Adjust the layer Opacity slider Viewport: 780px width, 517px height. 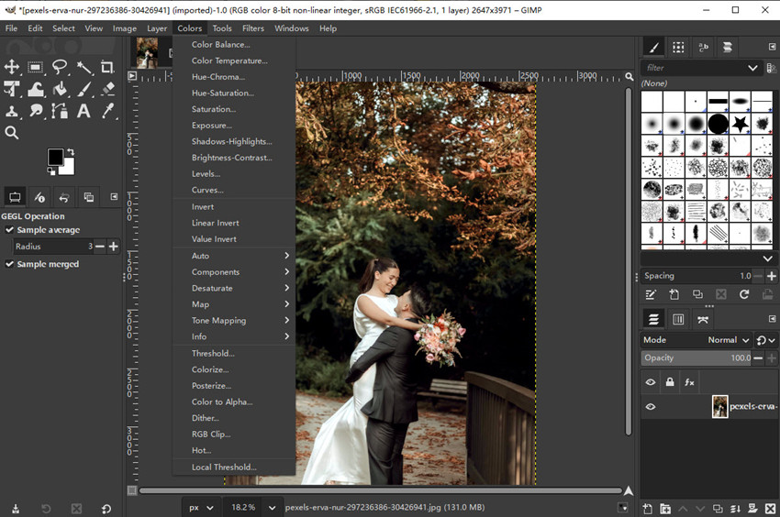[696, 357]
